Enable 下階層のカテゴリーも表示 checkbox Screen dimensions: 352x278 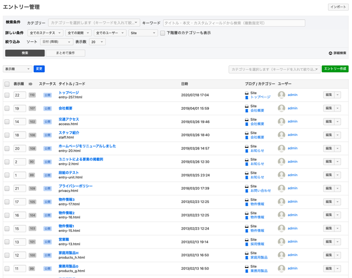pyautogui.click(x=162, y=33)
